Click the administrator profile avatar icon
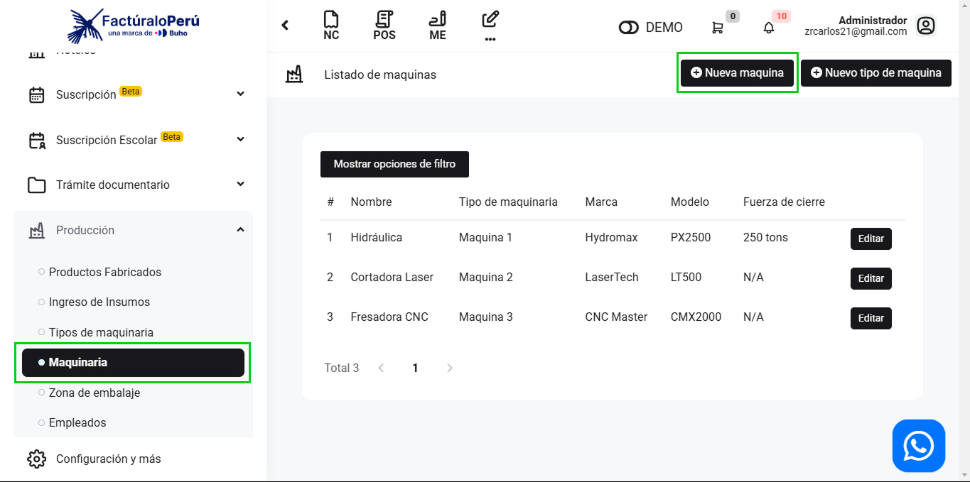 (925, 26)
